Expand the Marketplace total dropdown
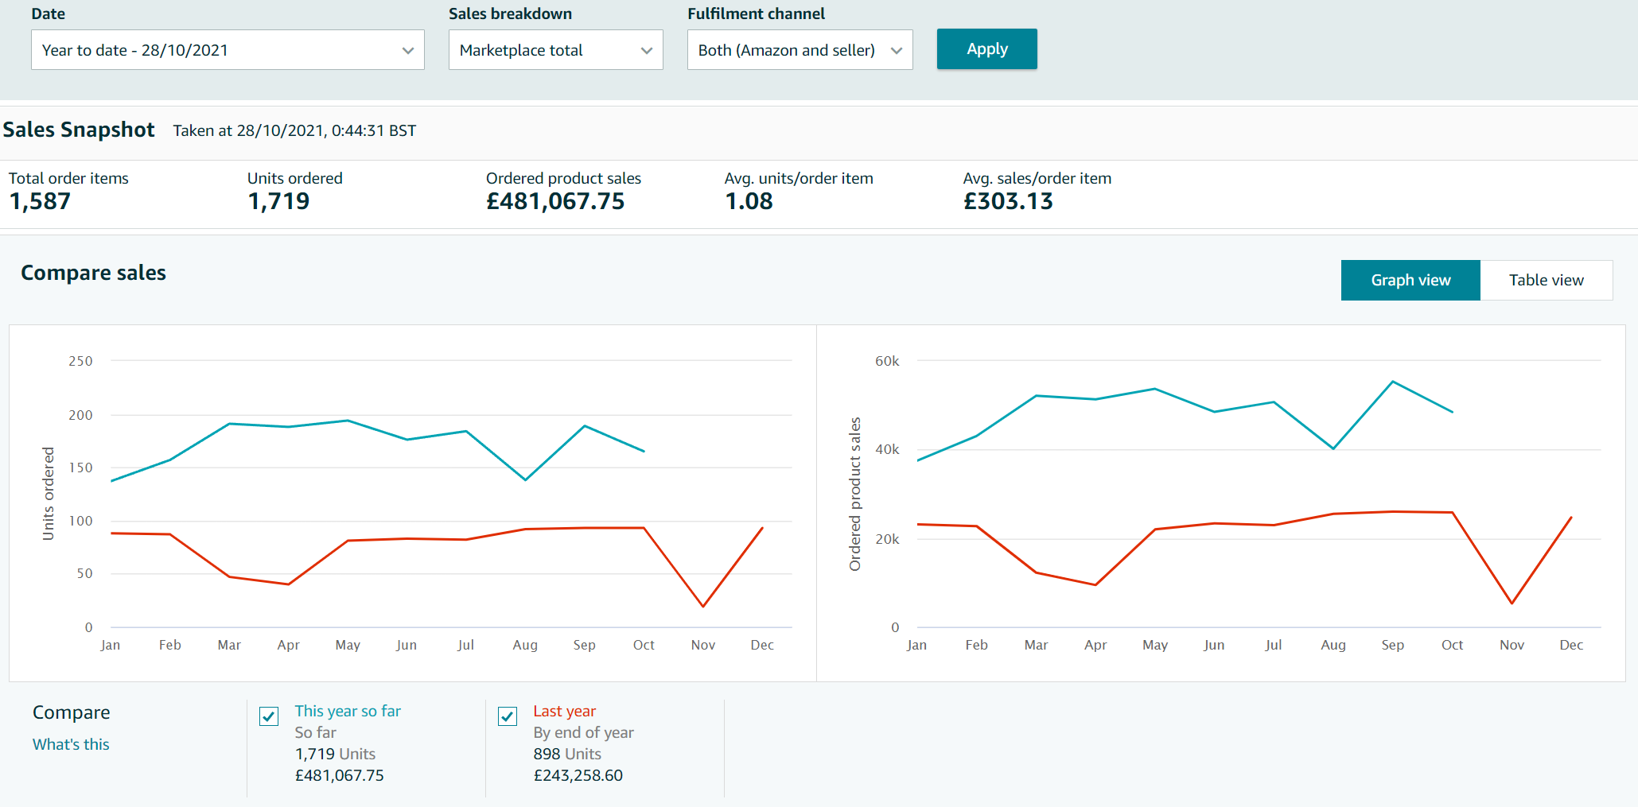 (x=555, y=50)
